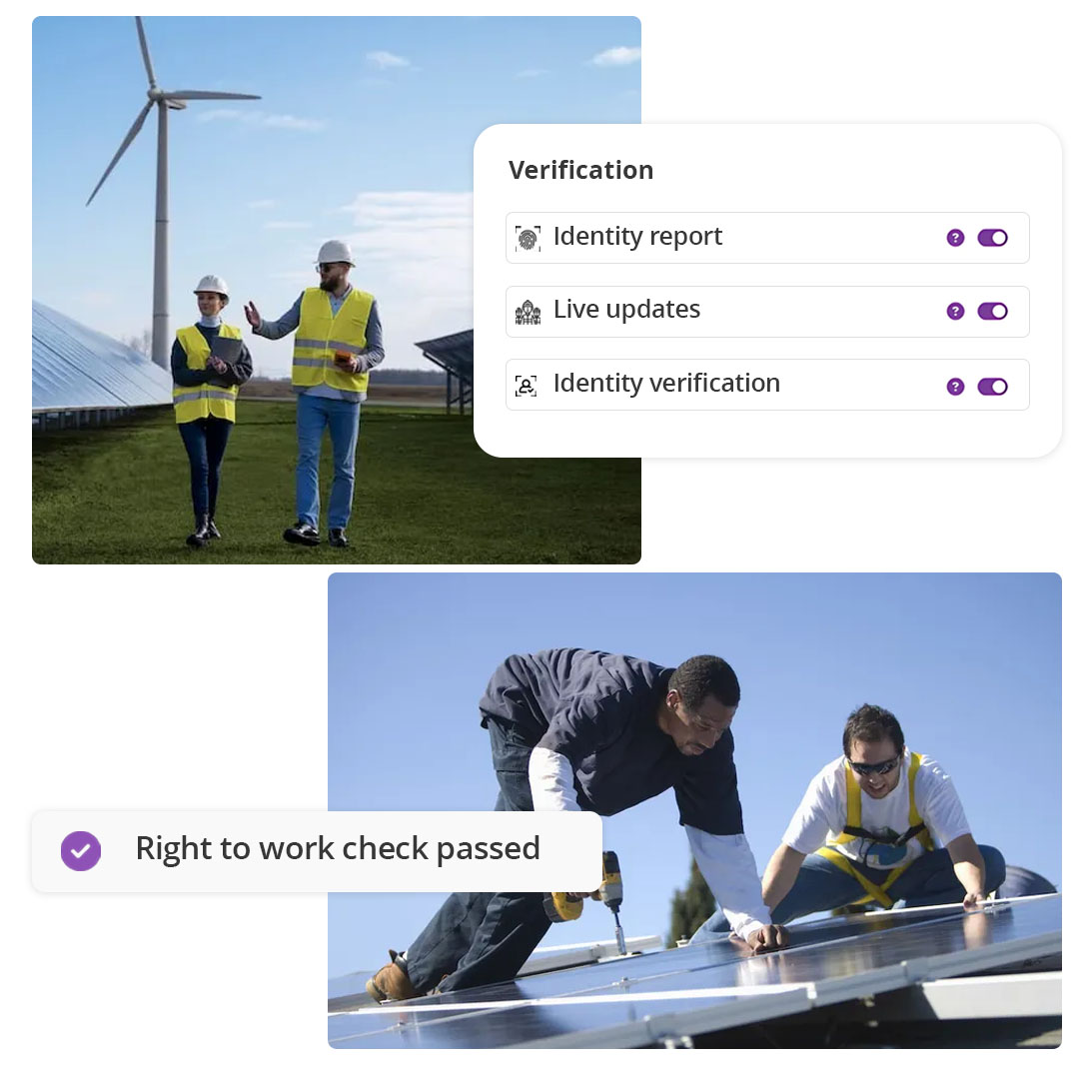Image resolution: width=1079 pixels, height=1079 pixels.
Task: Open the solar panel installers photo
Action: click(x=694, y=810)
